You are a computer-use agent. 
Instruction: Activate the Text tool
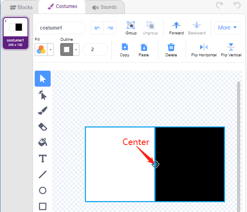click(x=43, y=159)
